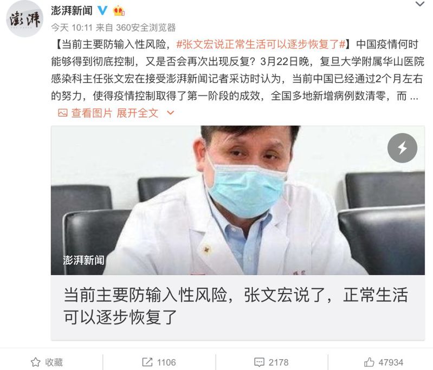Click the crown membership badge icon
This screenshot has width=433, height=370.
(x=119, y=11)
